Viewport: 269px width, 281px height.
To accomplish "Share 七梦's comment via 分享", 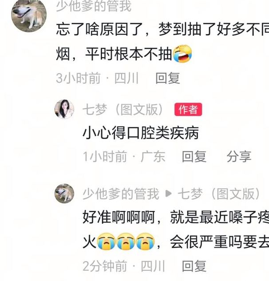I will (x=239, y=156).
